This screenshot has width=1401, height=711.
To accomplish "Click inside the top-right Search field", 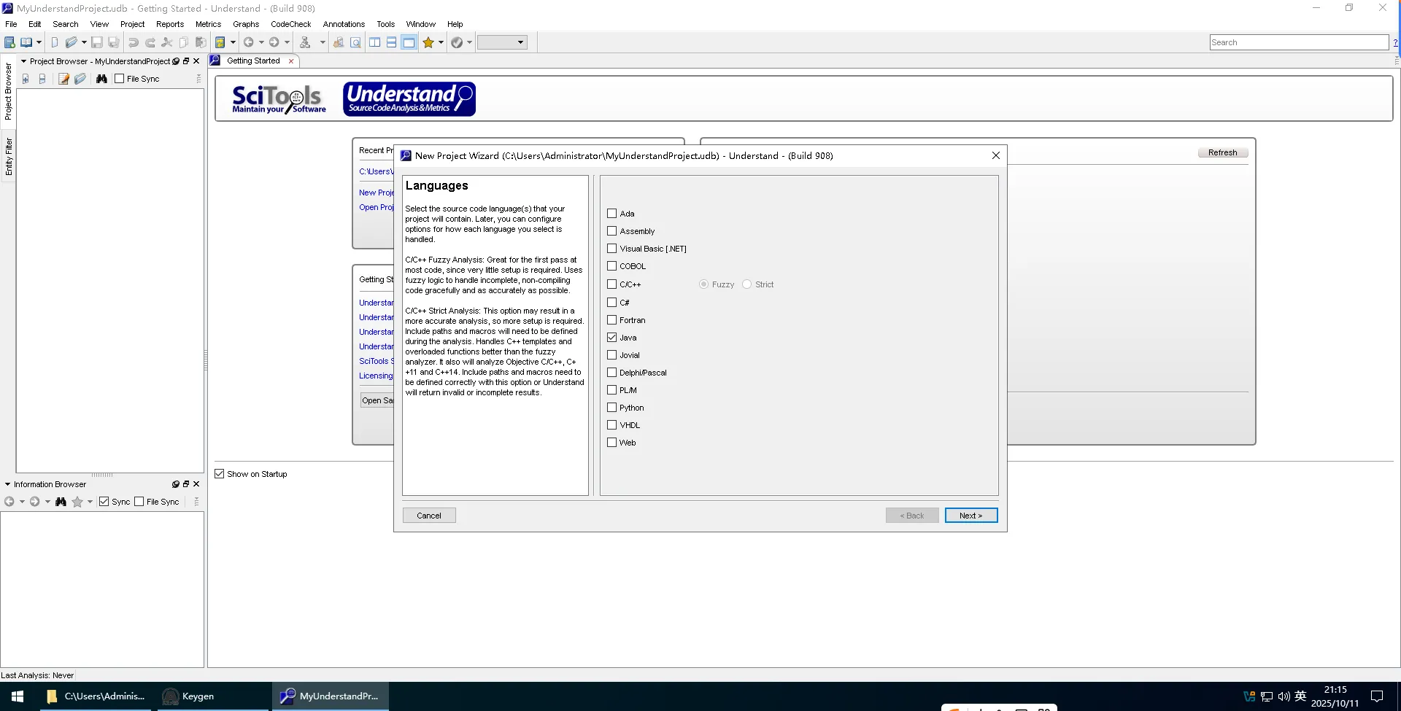I will (x=1298, y=42).
